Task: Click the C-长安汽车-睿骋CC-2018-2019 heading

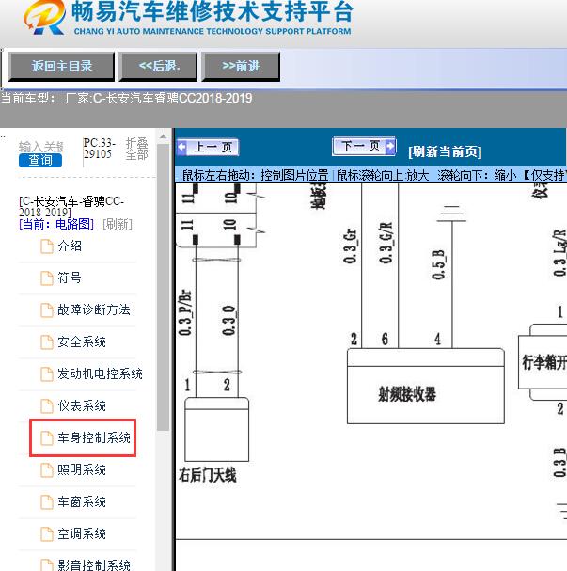Action: click(71, 206)
